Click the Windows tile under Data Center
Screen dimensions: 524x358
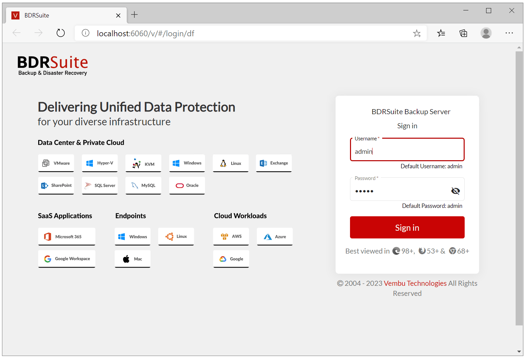pyautogui.click(x=187, y=163)
